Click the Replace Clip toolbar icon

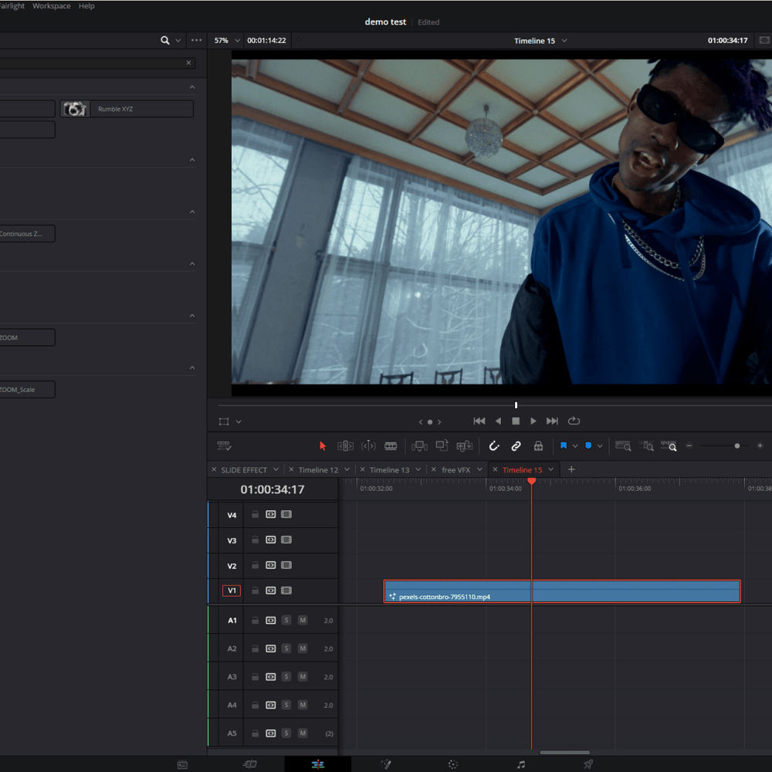464,446
